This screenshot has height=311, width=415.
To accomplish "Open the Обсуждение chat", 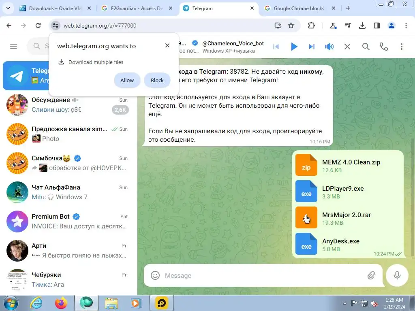I will point(68,105).
